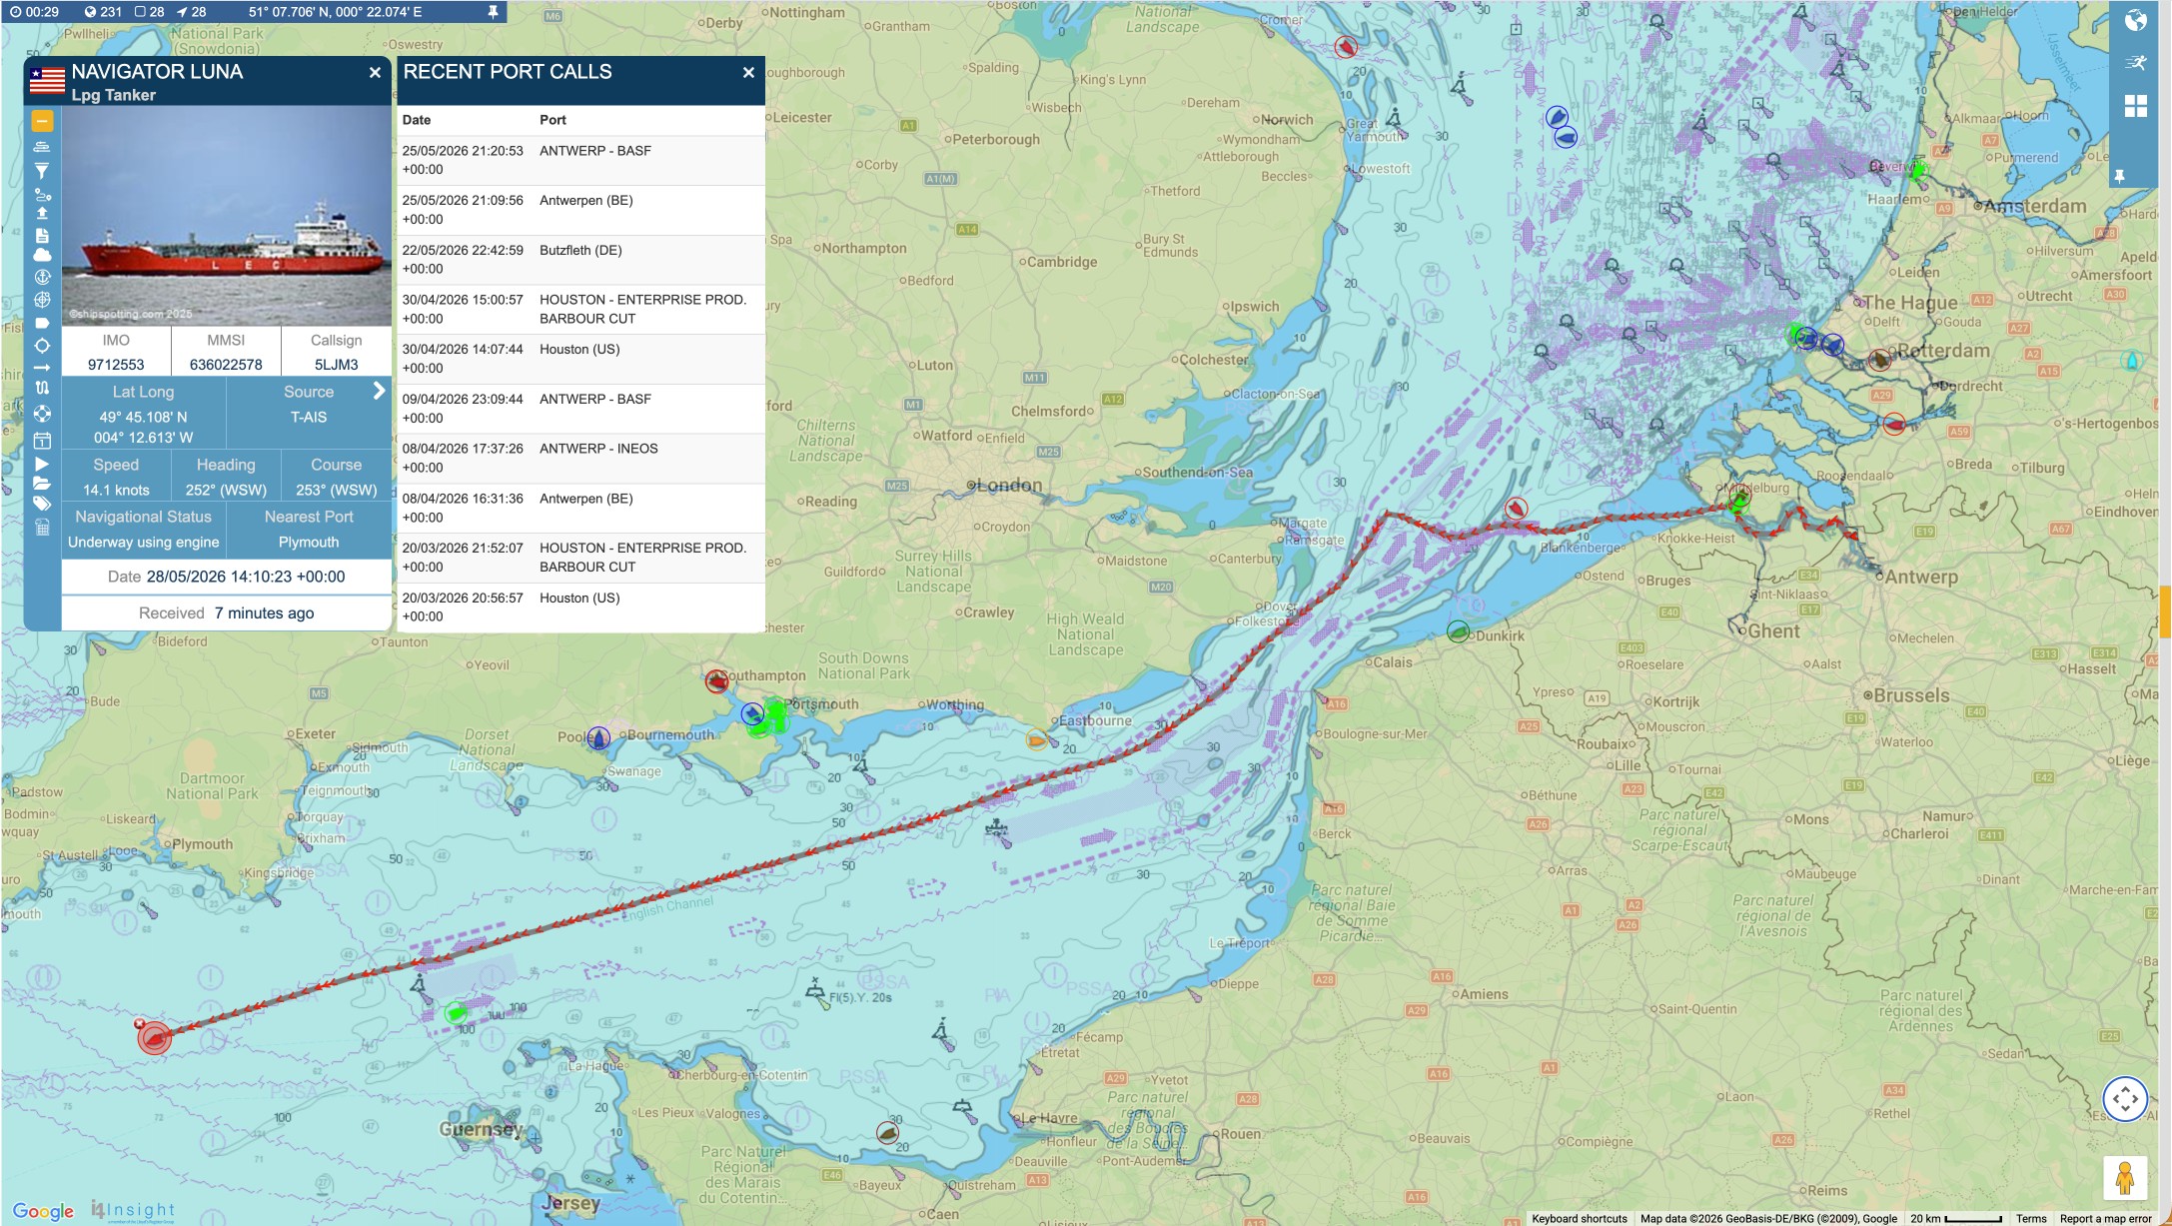Screen dimensions: 2172x1226
Task: Expand vessel details with Source chevron arrow
Action: 379,391
